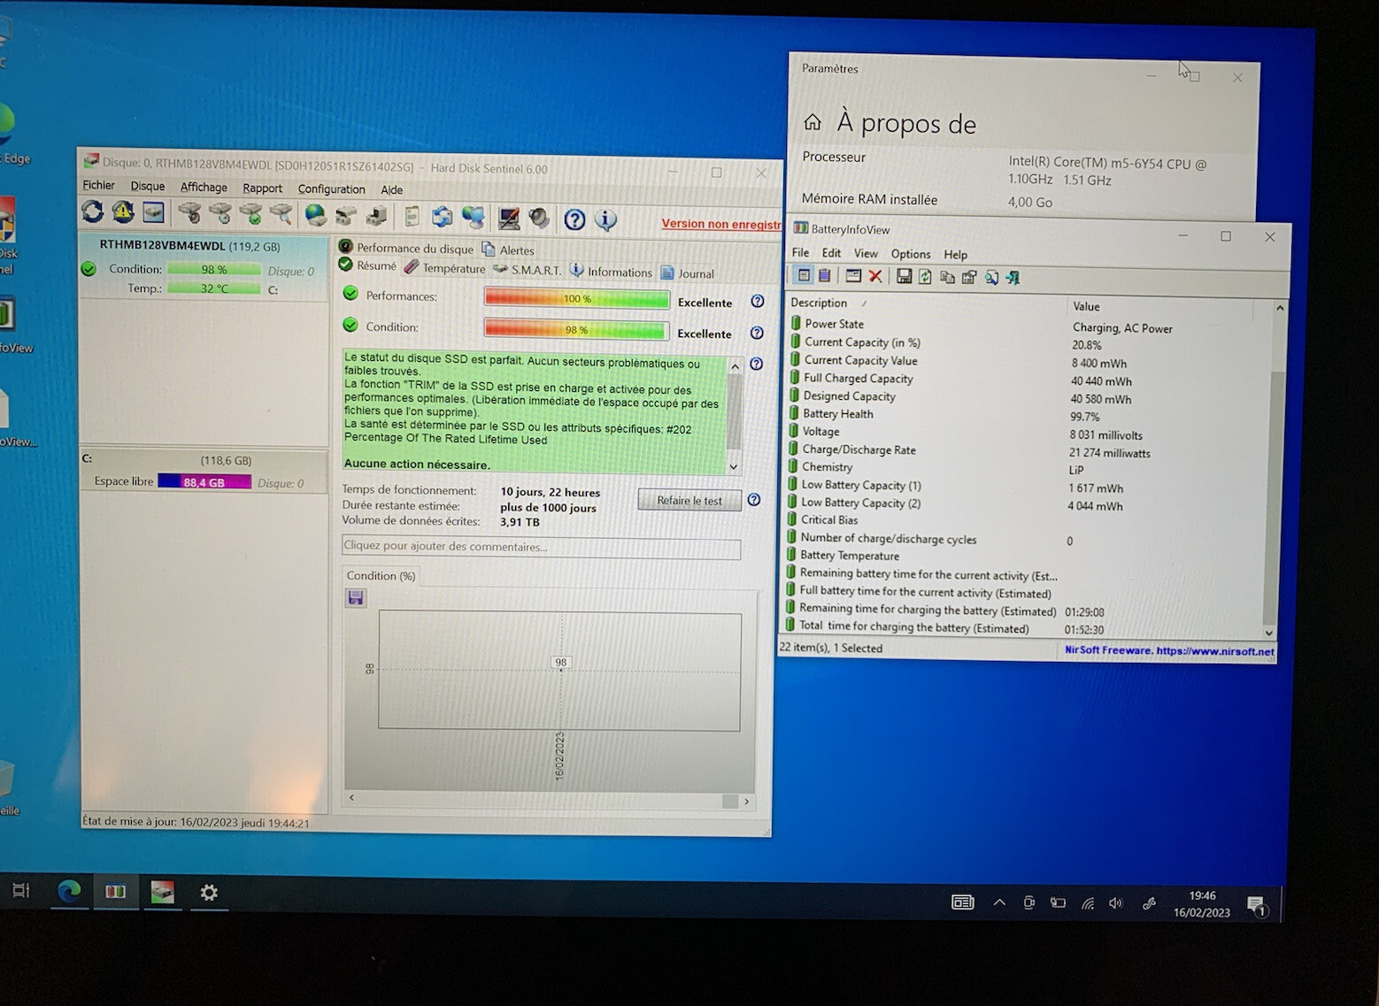Click the exit door icon in BatteryInfoView toolbar
The image size is (1379, 1006).
pyautogui.click(x=1013, y=278)
